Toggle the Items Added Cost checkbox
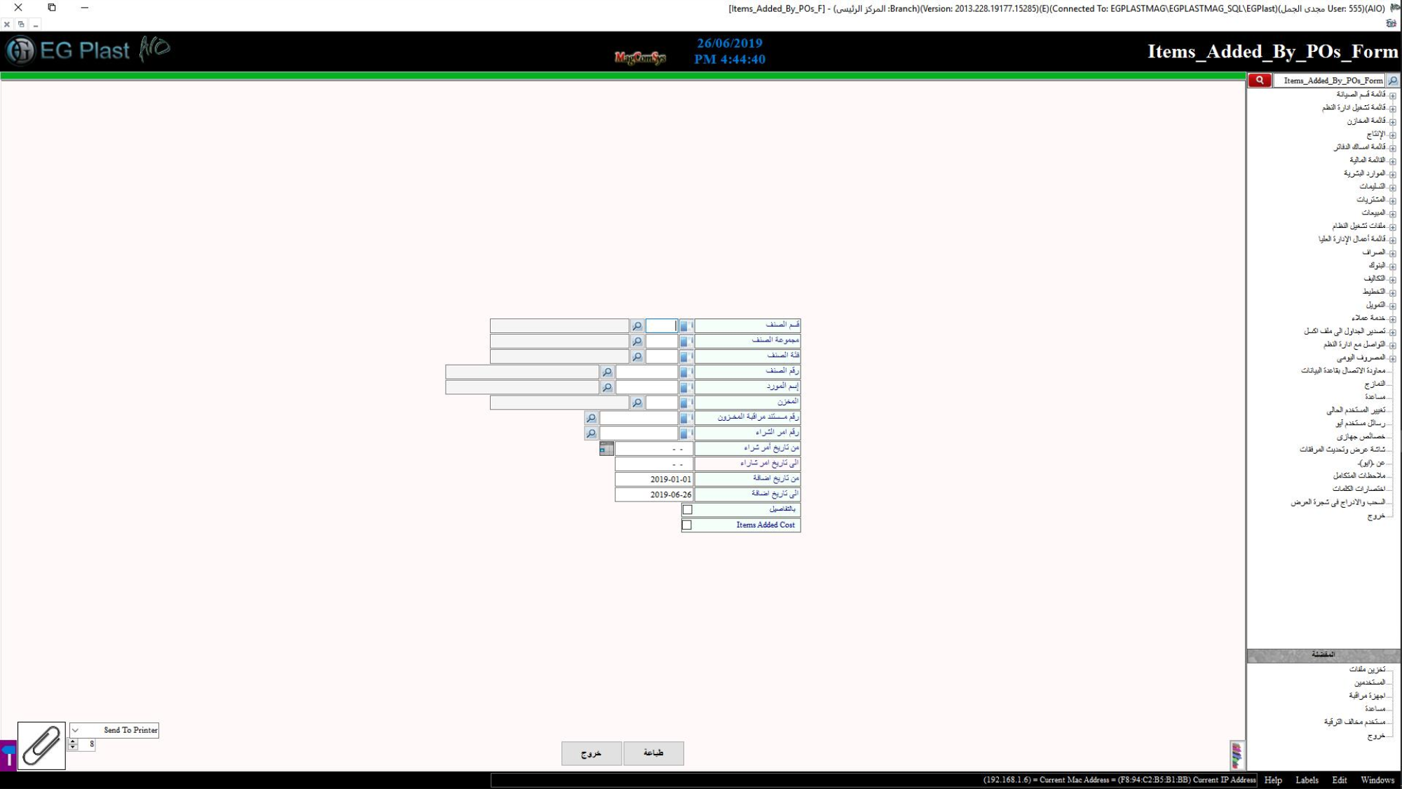This screenshot has width=1402, height=789. pos(687,525)
